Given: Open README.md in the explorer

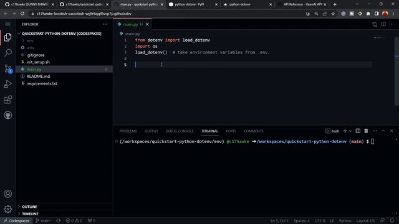Looking at the screenshot, I should (x=64, y=76).
